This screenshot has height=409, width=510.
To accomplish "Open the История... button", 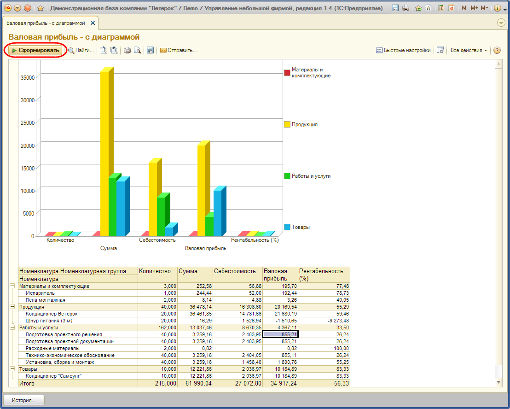I will coord(24,400).
